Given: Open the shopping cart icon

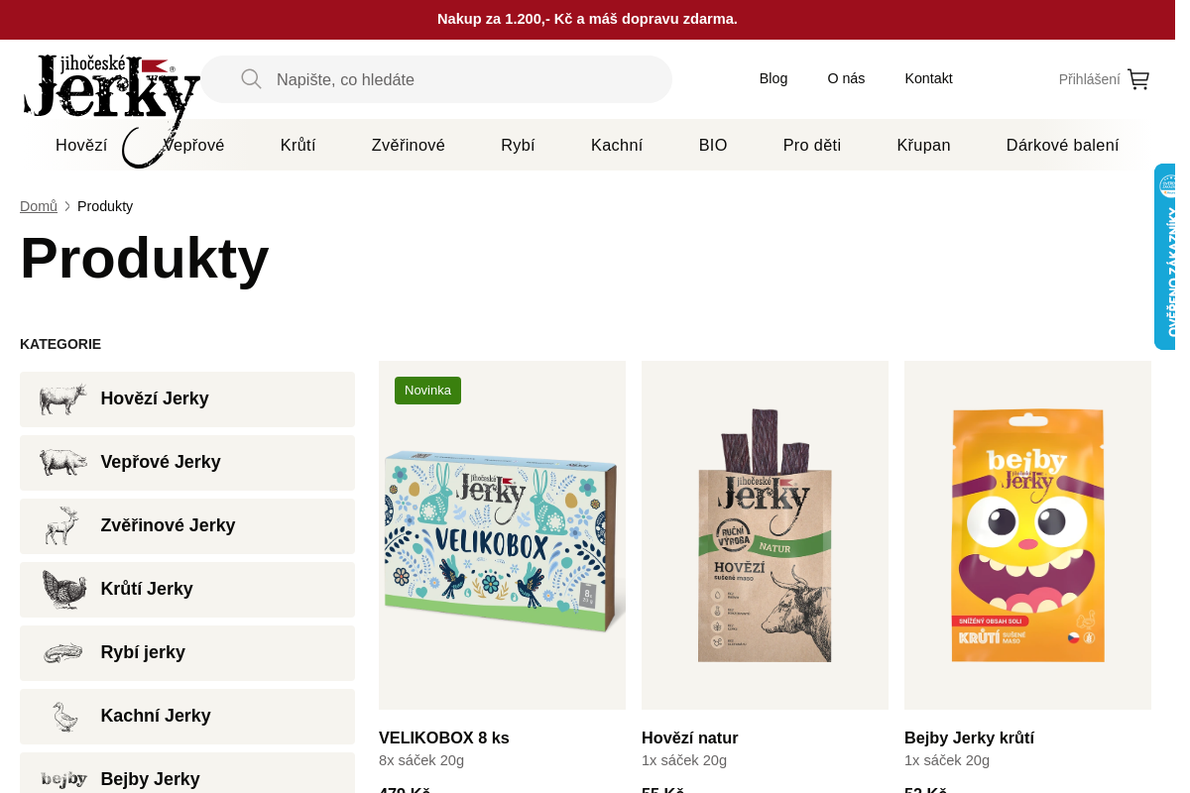Looking at the screenshot, I should point(1138,79).
